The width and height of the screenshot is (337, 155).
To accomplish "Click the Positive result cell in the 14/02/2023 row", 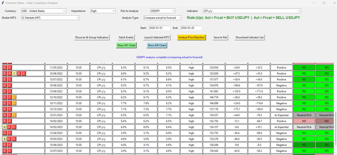I will click(x=281, y=121).
